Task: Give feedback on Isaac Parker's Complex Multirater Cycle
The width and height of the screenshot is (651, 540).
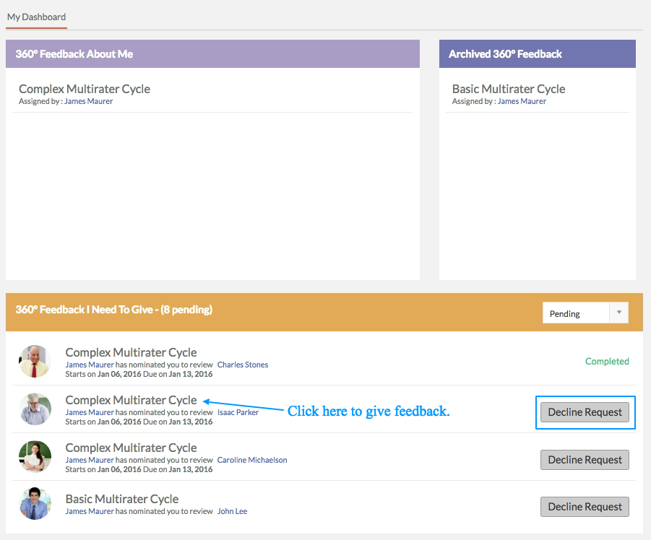Action: (x=132, y=400)
